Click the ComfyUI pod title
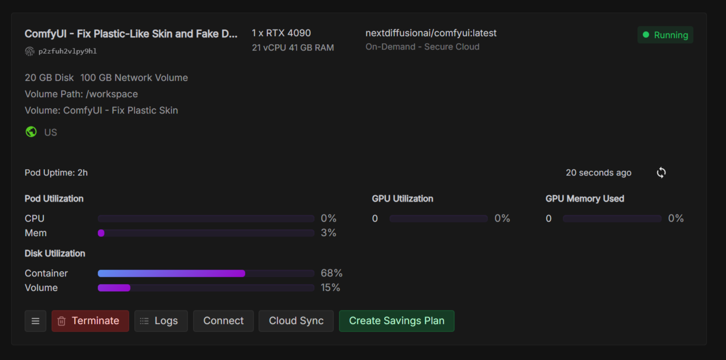Viewport: 726px width, 360px height. click(131, 34)
